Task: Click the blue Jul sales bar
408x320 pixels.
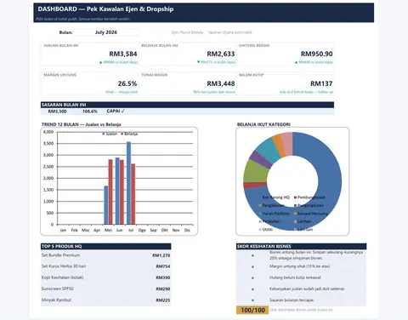Action: (128, 183)
